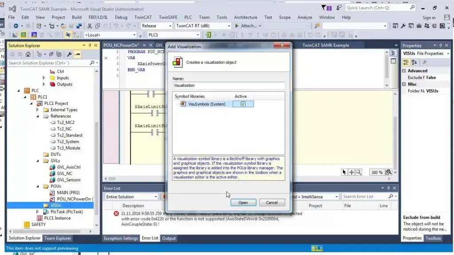Expand the Outputs tree node
The image size is (454, 255).
click(44, 85)
